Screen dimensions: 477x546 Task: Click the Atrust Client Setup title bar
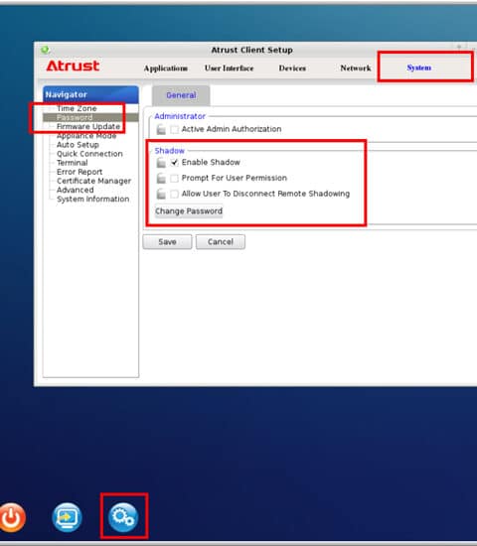(251, 51)
